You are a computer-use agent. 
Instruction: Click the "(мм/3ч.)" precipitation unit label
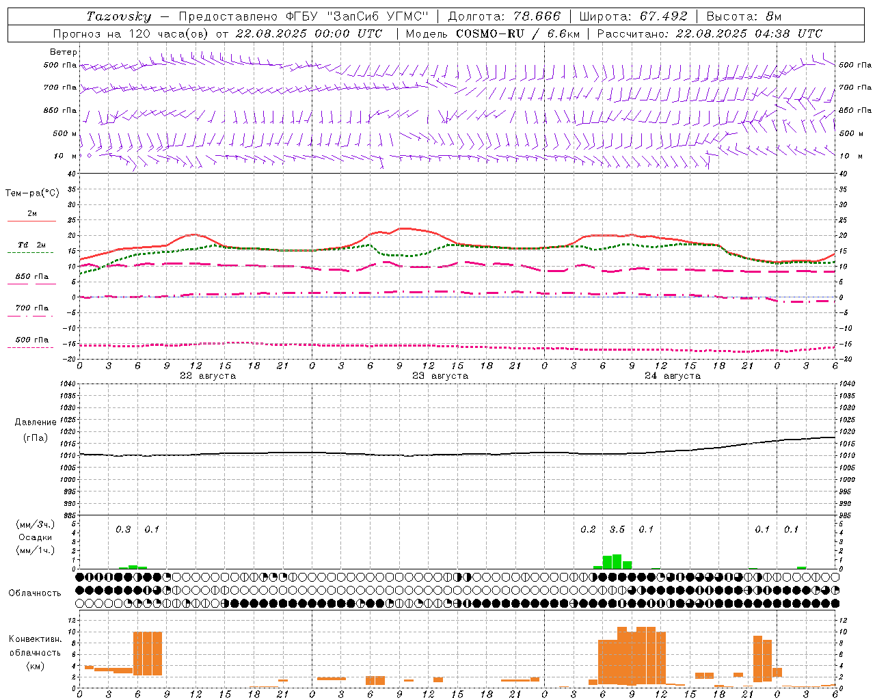pyautogui.click(x=36, y=525)
